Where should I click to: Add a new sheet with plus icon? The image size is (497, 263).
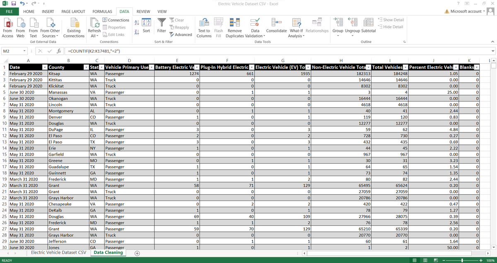click(137, 253)
